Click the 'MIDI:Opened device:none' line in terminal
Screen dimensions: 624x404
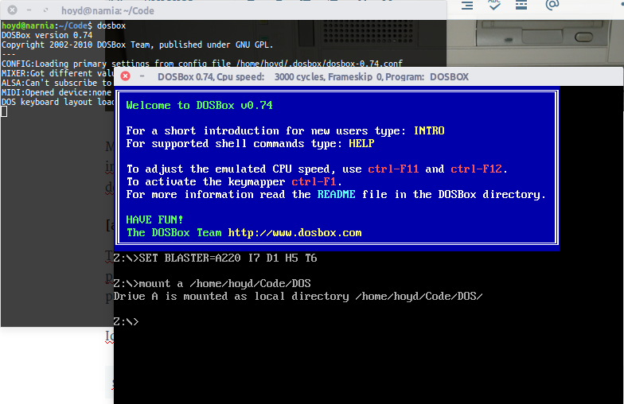point(57,92)
